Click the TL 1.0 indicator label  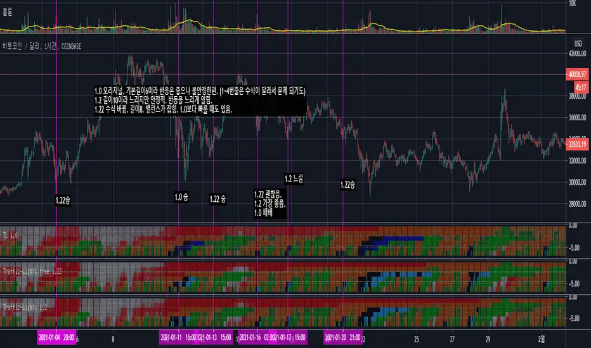coord(10,235)
